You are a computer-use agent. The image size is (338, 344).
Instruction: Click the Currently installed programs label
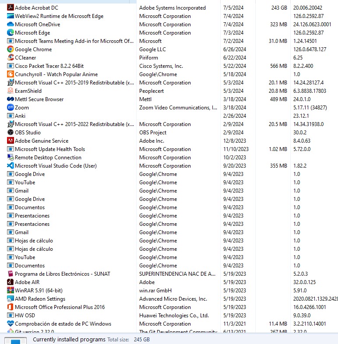tap(69, 339)
